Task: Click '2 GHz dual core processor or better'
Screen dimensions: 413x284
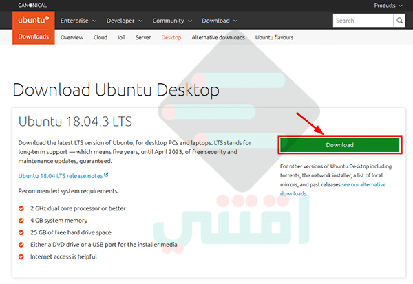Action: [x=78, y=208]
